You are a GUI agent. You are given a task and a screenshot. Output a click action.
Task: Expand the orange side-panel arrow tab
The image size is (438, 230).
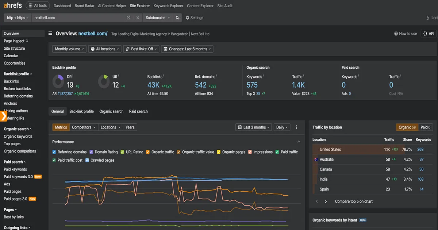coord(3,116)
